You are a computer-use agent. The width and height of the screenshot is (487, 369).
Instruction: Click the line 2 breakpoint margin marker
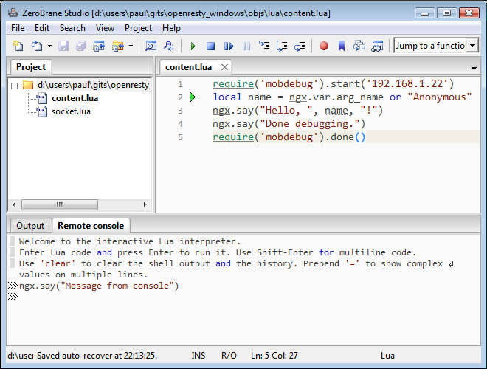(193, 97)
